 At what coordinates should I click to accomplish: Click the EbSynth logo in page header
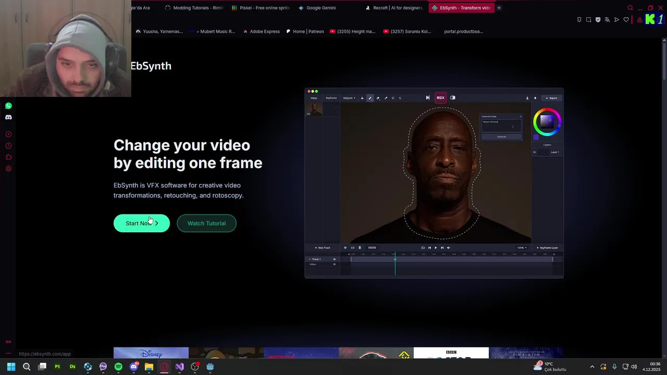(151, 66)
